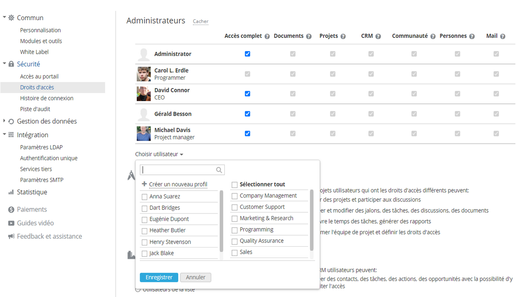The image size is (520, 297).
Task: Open help icon next to Documents
Action: 309,36
